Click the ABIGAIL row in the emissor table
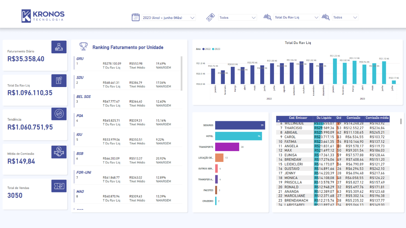The width and height of the screenshot is (406, 228). tap(333, 132)
